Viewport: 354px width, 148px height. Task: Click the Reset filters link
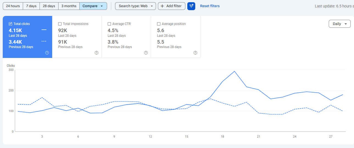[x=210, y=6]
